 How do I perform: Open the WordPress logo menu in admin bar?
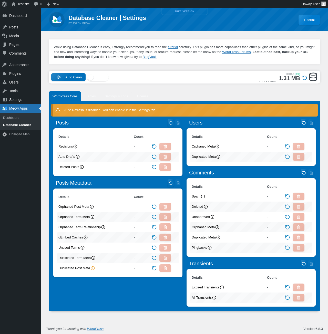coord(4,4)
